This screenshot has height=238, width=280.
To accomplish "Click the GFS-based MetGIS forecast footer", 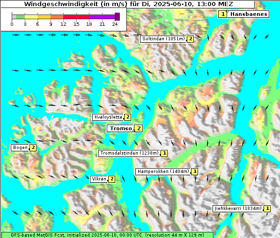I will click(x=107, y=235).
